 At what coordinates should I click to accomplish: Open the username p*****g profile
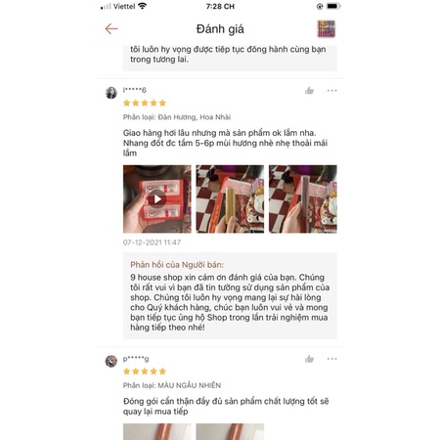(x=136, y=359)
